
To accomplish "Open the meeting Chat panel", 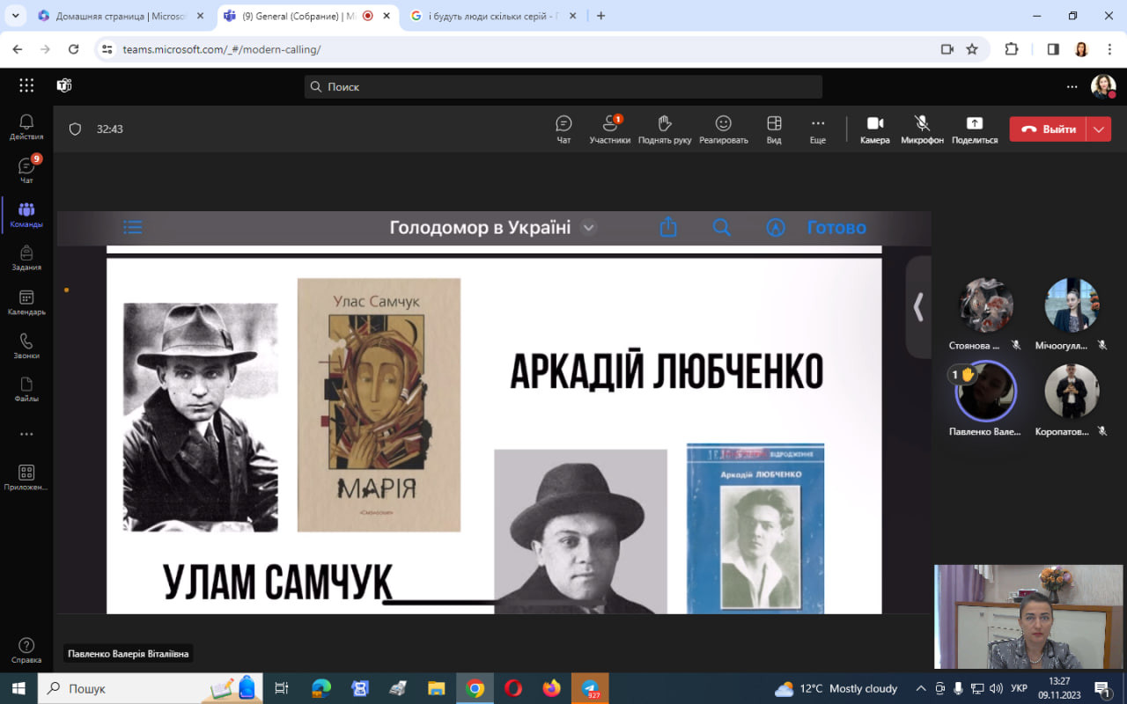I will 563,128.
